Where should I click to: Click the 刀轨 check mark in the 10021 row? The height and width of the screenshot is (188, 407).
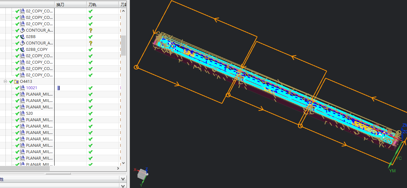(x=91, y=88)
